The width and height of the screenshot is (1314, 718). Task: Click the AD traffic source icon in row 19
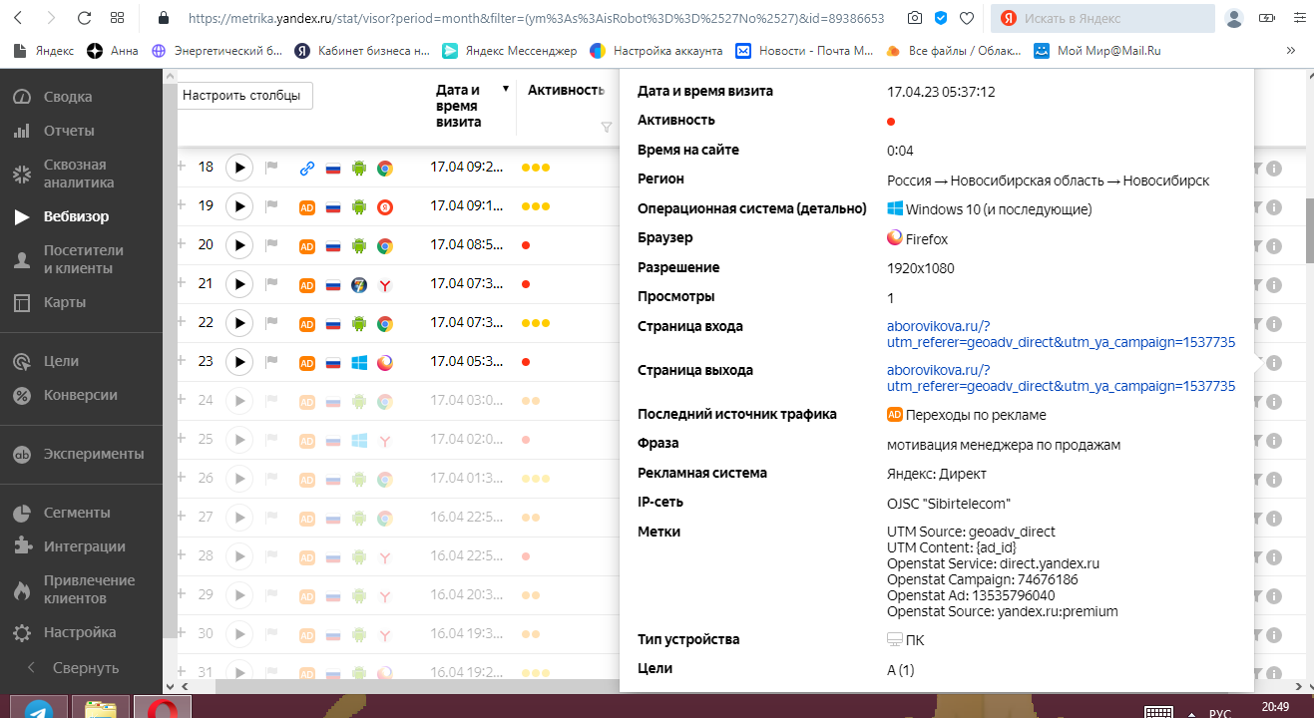tap(307, 207)
